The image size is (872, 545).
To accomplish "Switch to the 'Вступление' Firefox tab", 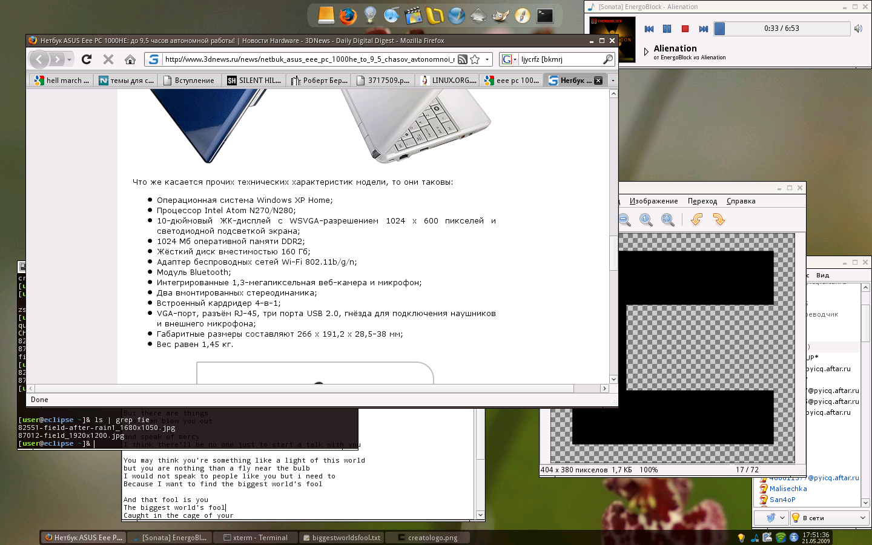I will point(190,80).
